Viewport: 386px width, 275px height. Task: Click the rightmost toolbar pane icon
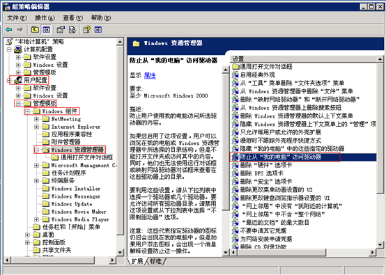(98, 30)
